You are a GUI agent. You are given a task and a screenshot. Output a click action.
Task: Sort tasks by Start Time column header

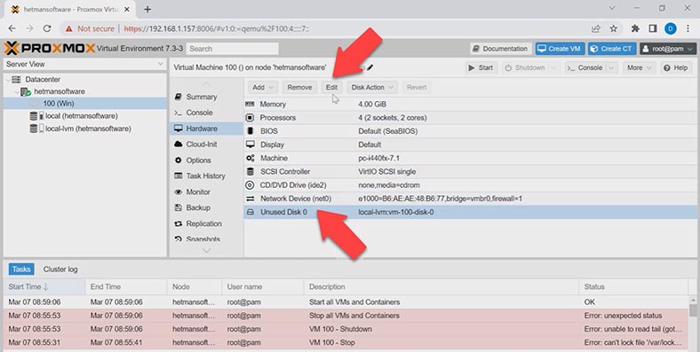coord(44,286)
